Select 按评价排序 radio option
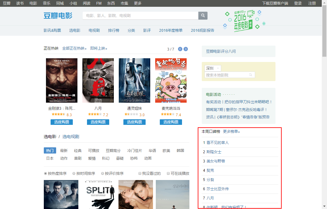The height and width of the screenshot is (209, 327). click(102, 173)
